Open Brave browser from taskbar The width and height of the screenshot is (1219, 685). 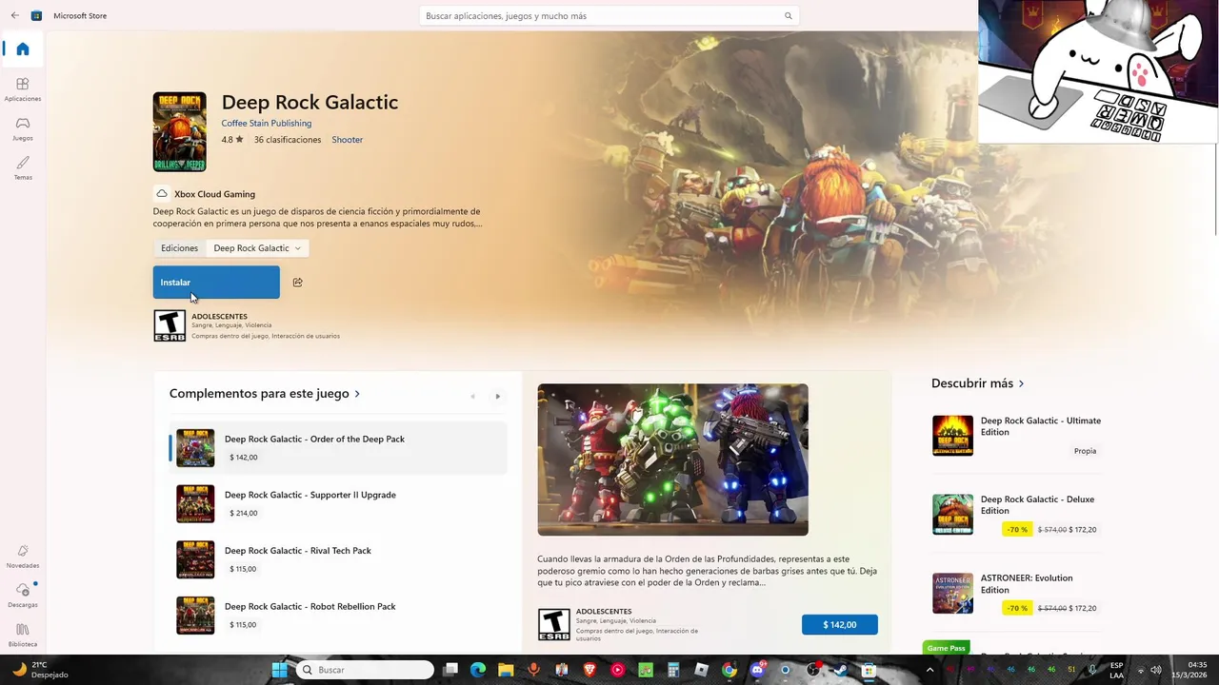click(590, 670)
